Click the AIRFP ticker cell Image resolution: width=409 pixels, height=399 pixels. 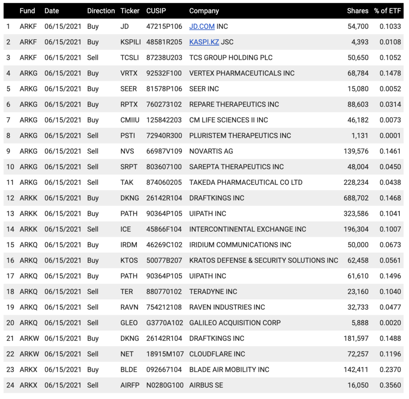pos(130,385)
